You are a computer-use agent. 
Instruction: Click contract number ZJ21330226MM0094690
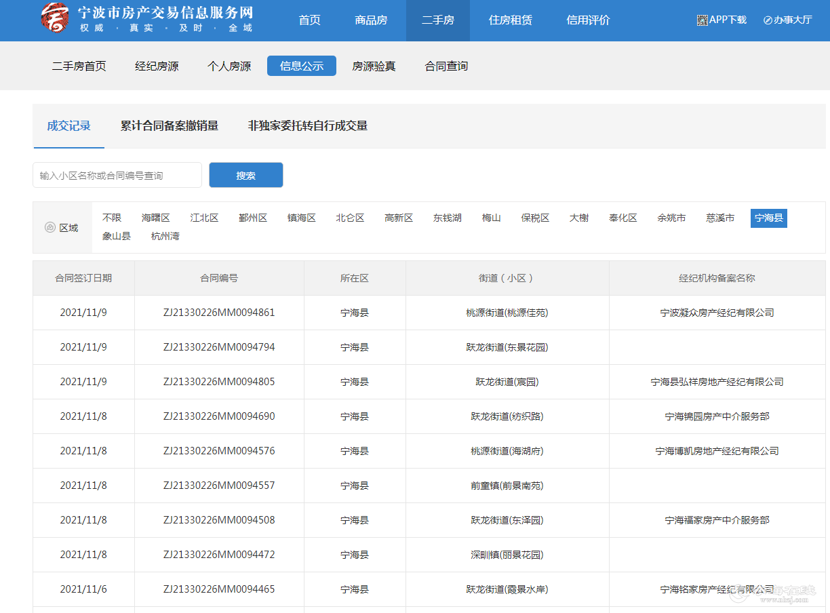click(219, 416)
